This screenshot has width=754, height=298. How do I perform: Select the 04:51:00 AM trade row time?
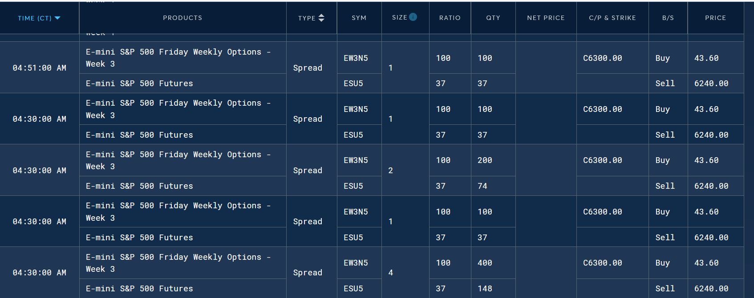click(40, 68)
